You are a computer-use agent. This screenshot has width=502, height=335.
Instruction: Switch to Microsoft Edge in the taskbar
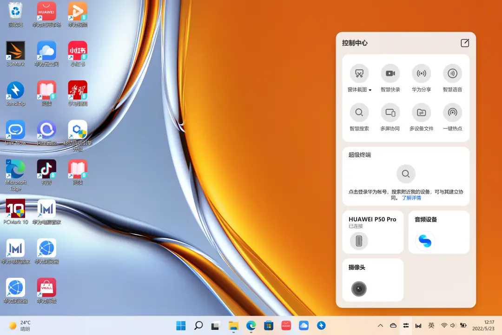[x=251, y=326]
